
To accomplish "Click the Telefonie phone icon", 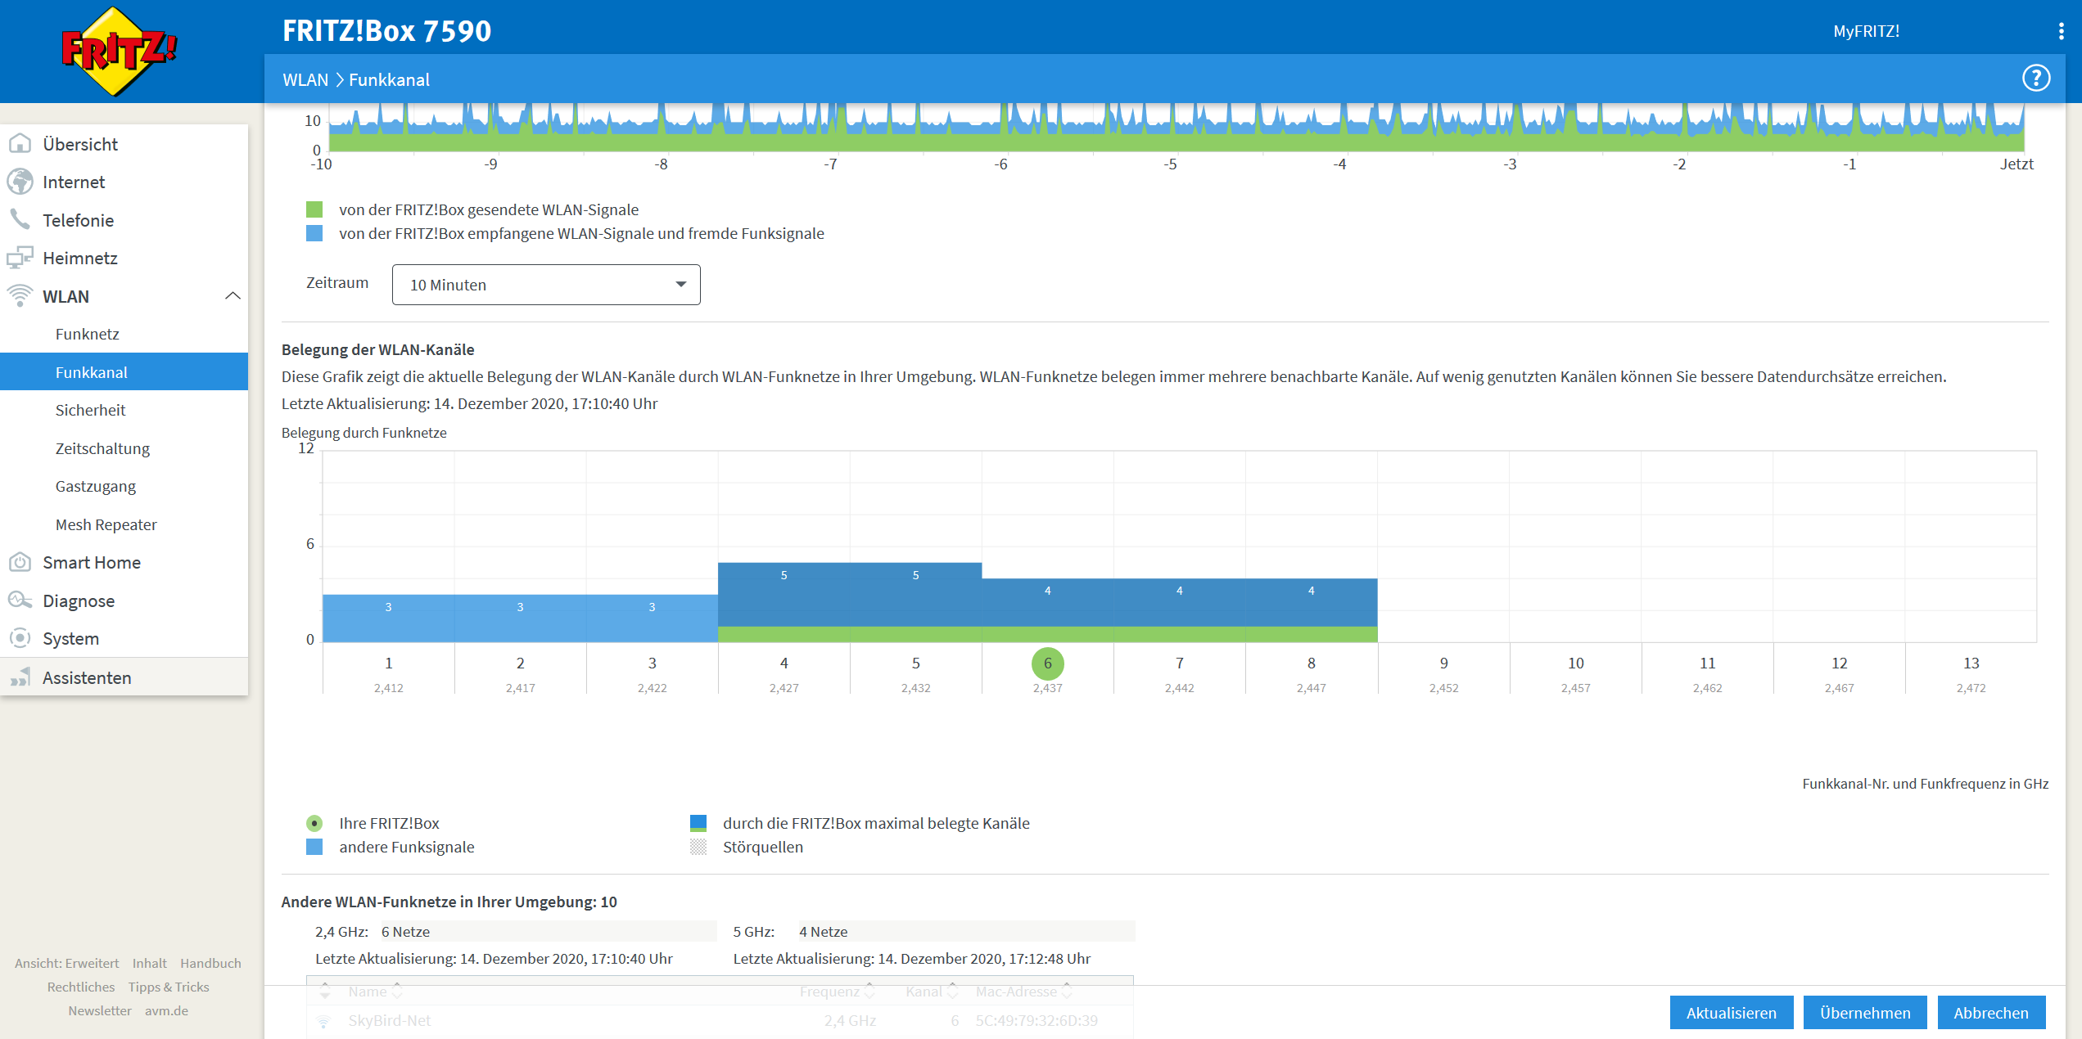I will point(20,219).
